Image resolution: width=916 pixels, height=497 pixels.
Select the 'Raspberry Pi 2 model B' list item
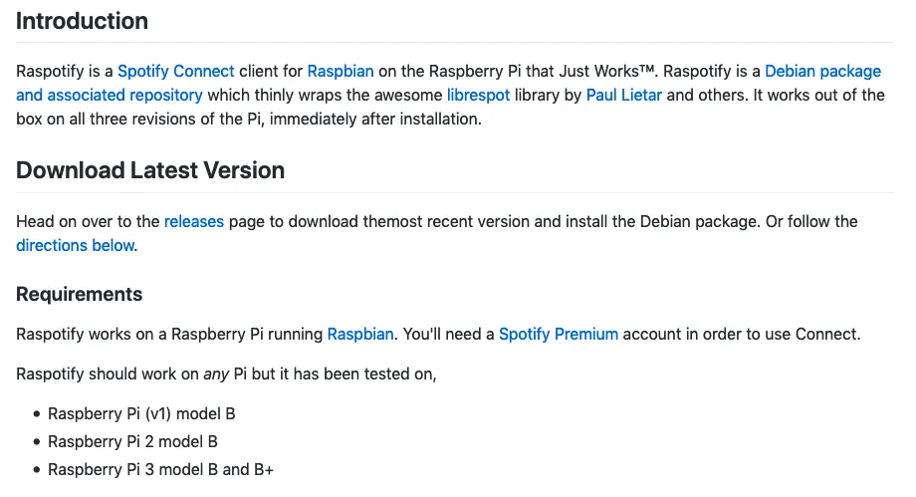point(132,442)
